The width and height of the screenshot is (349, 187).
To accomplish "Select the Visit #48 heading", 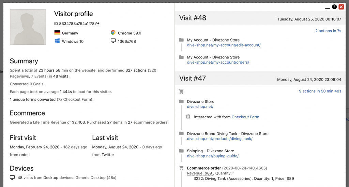I will (193, 18).
